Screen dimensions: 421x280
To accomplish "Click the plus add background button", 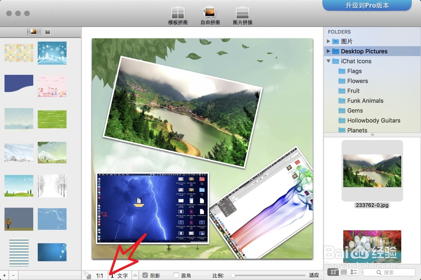I will tap(4, 275).
